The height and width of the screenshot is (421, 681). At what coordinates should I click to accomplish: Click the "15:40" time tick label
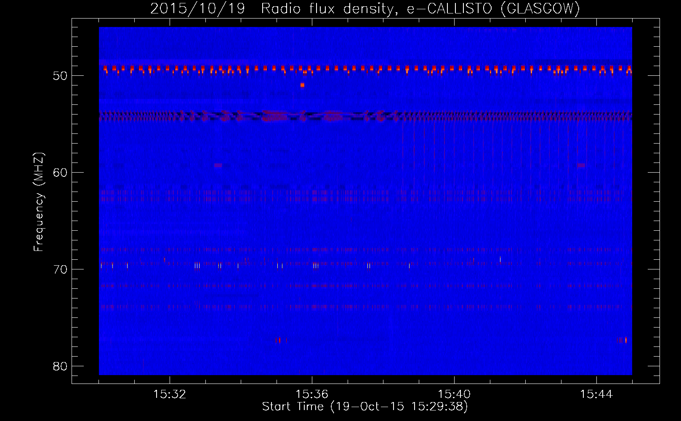[x=454, y=394]
